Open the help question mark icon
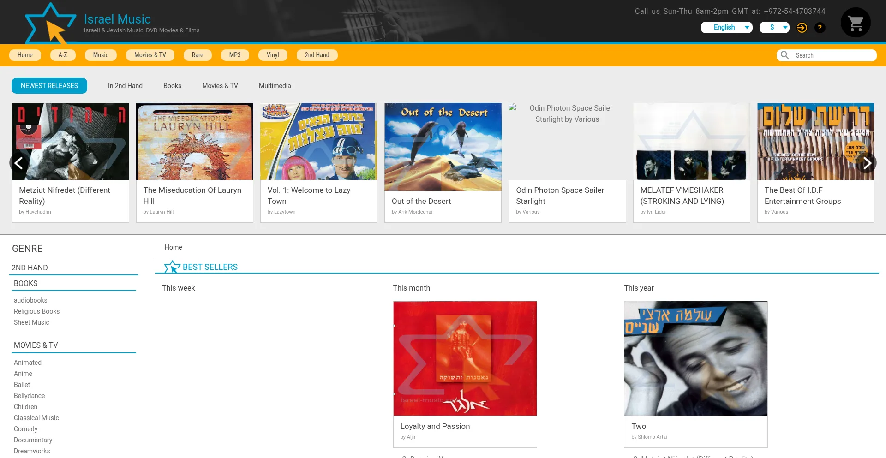 (820, 28)
